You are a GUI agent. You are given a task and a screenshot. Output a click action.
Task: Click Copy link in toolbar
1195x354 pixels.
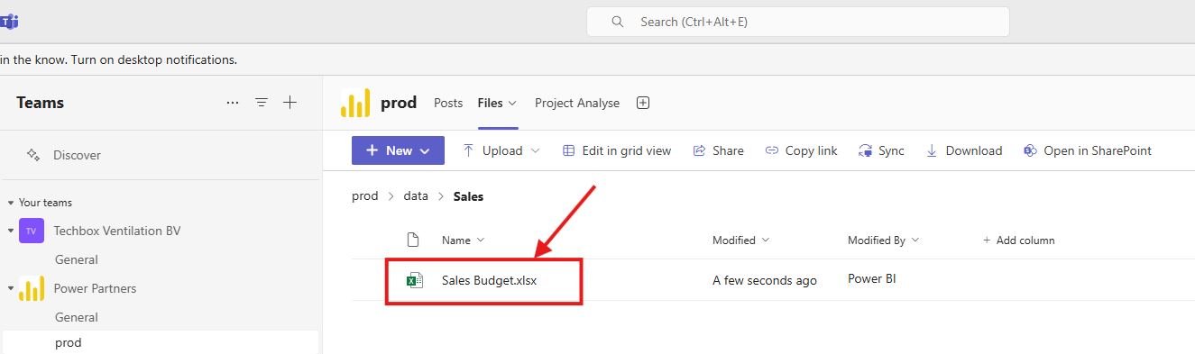click(x=801, y=150)
